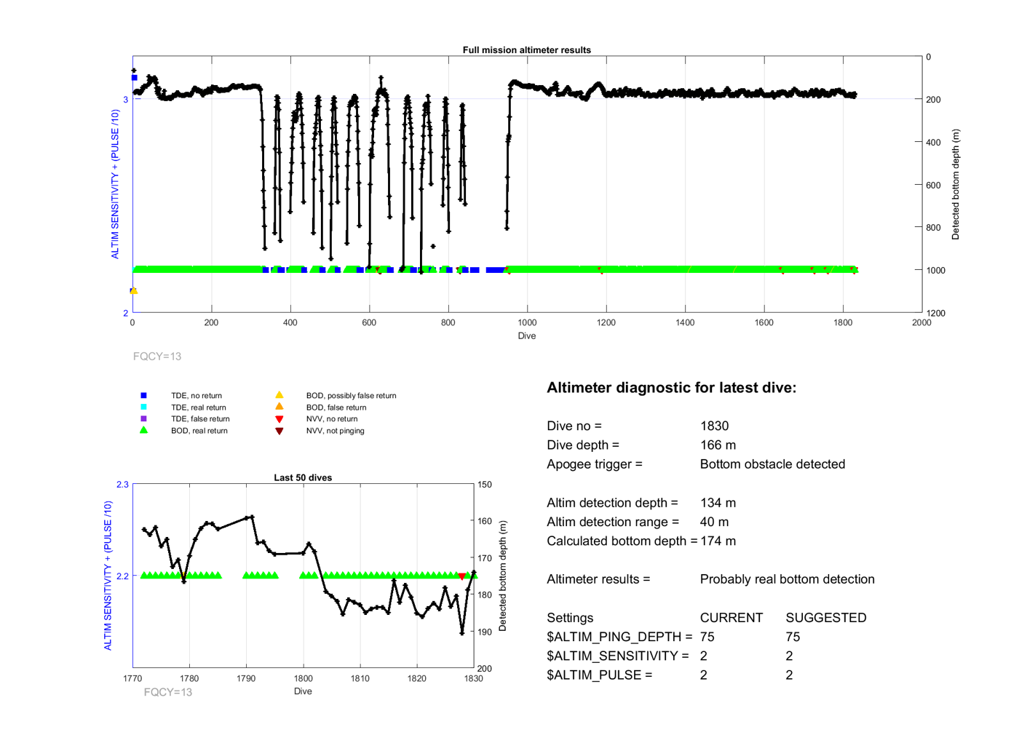This screenshot has height=751, width=1019.
Task: Click the 'Full mission altimeter results' title
Action: point(526,49)
